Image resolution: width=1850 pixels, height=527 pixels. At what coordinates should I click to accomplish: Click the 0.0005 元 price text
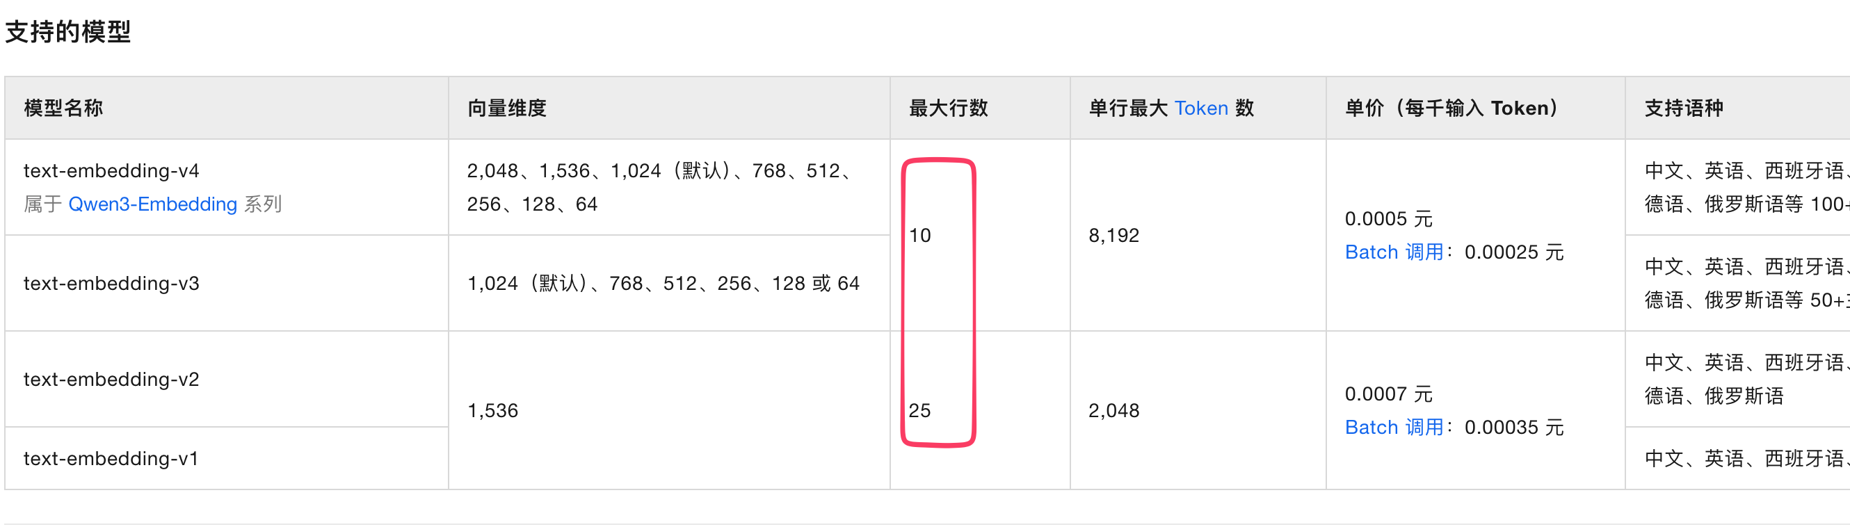(1388, 219)
